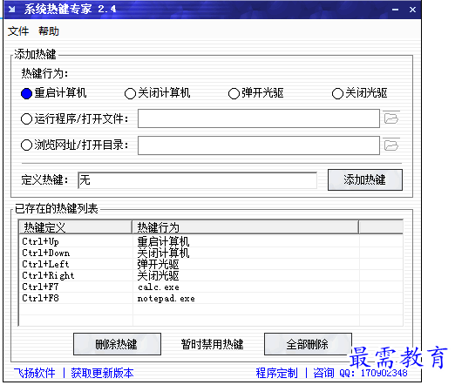Click the 运行程序/打开文件 path input field
This screenshot has width=455, height=385.
[x=259, y=118]
